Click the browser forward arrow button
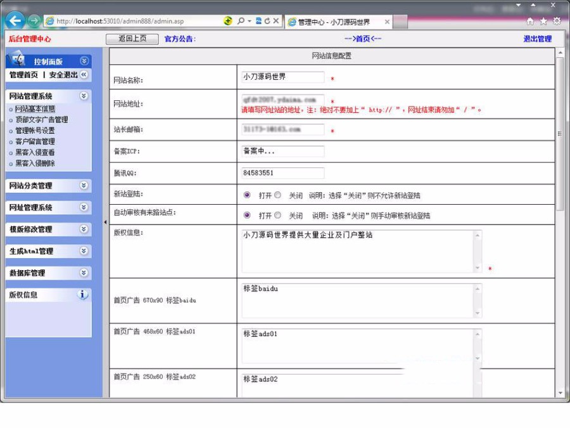The height and width of the screenshot is (428, 570). coord(34,21)
